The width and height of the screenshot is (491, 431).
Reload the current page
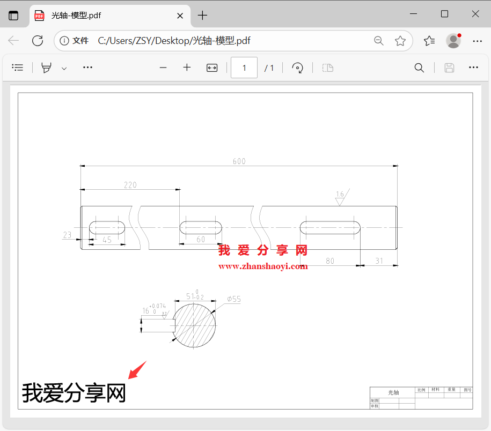coord(37,40)
